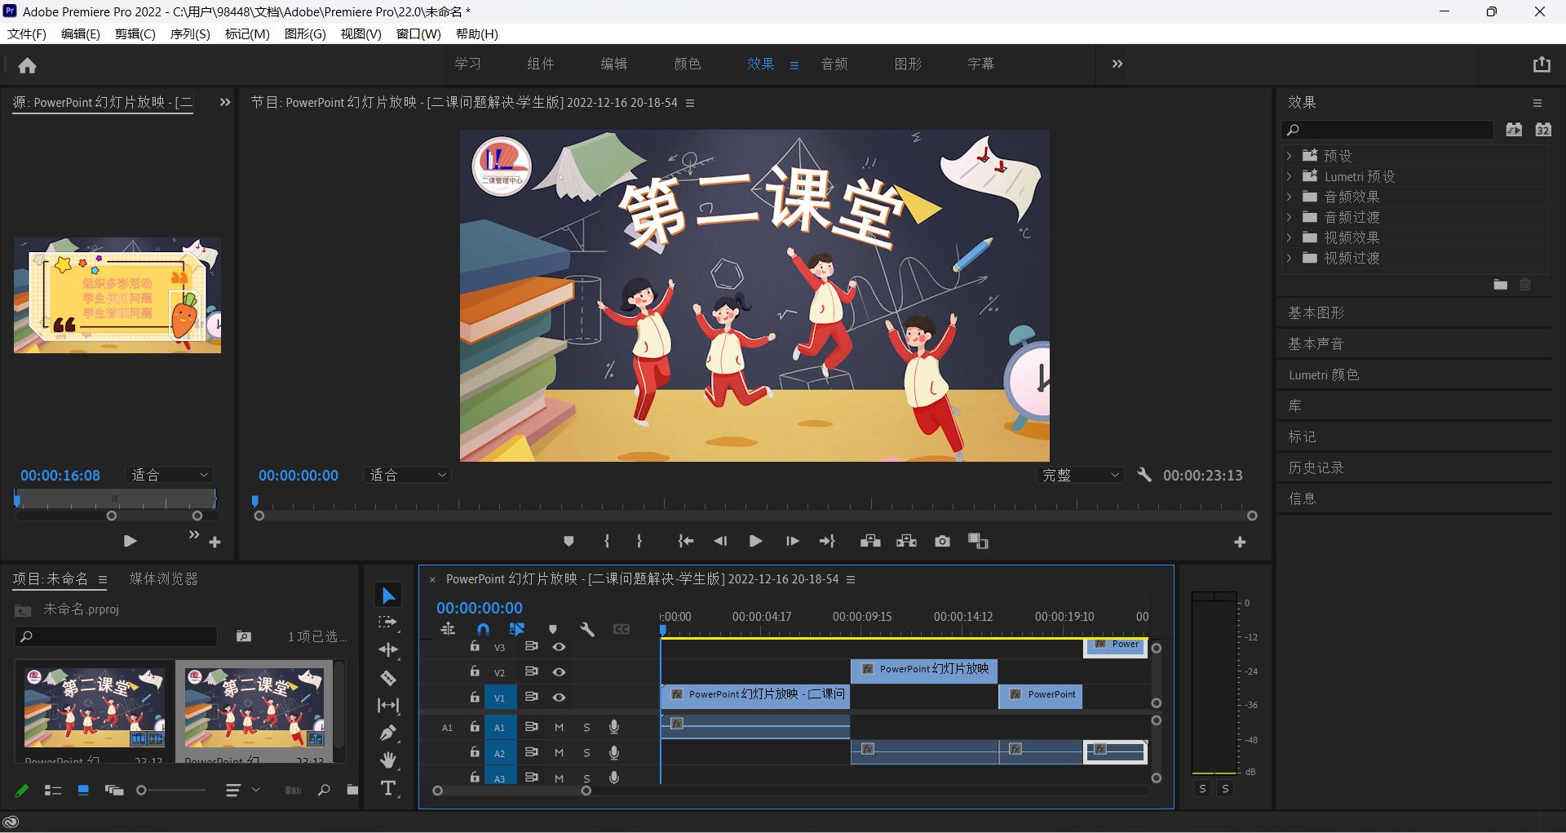
Task: Add marker in timeline
Action: (x=553, y=629)
